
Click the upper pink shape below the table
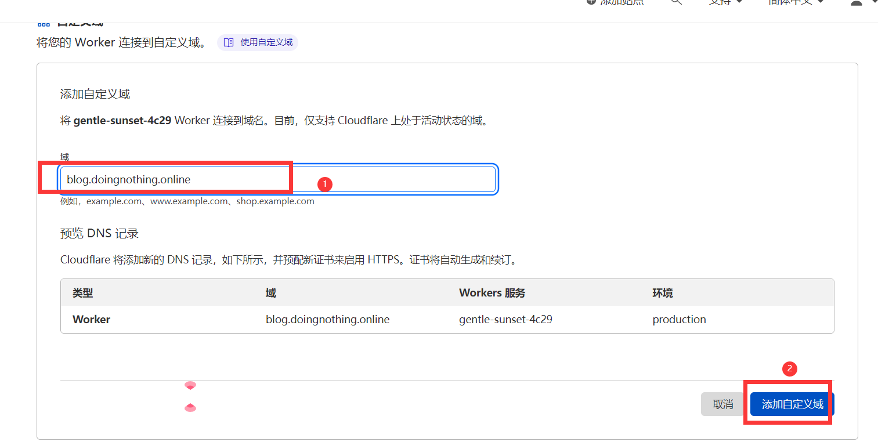pos(190,385)
